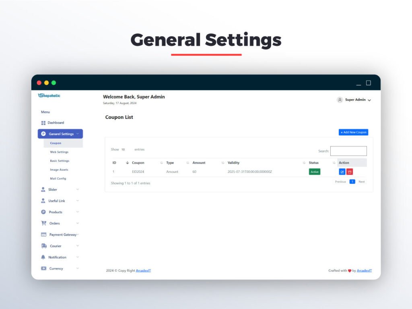
Task: Collapse the Ganarel Settings menu
Action: click(x=60, y=134)
